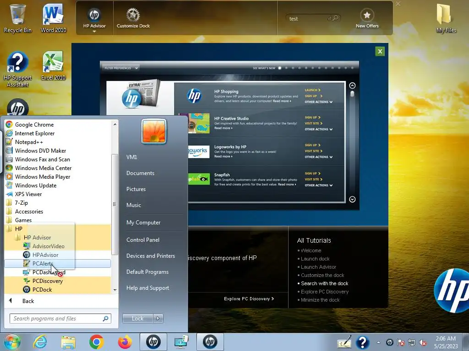Screen dimensions: 469x351
Task: Open Windows Media Player from Start menu
Action: point(57,176)
